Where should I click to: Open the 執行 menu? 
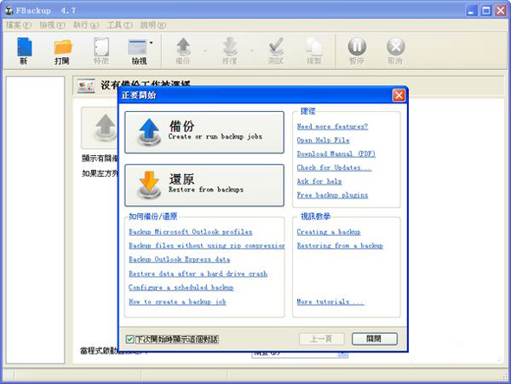pyautogui.click(x=86, y=25)
